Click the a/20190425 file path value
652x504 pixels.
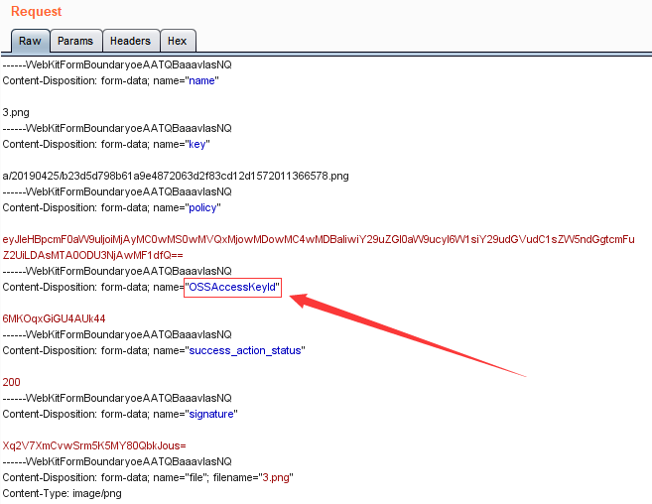coord(176,176)
